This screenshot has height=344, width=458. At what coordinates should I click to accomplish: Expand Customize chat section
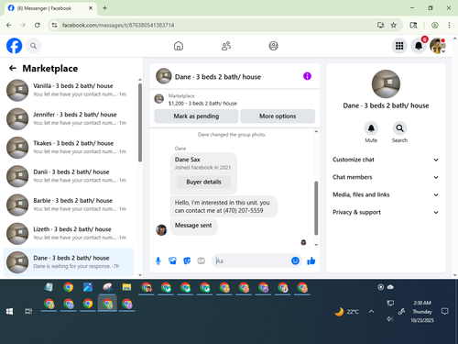[x=386, y=160]
